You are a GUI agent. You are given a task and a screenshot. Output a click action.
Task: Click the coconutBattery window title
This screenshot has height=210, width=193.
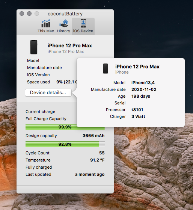tap(65, 14)
